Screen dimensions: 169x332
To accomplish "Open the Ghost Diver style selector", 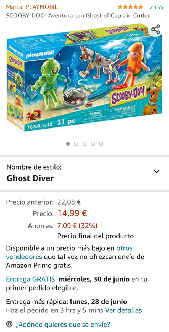I will point(30,178).
